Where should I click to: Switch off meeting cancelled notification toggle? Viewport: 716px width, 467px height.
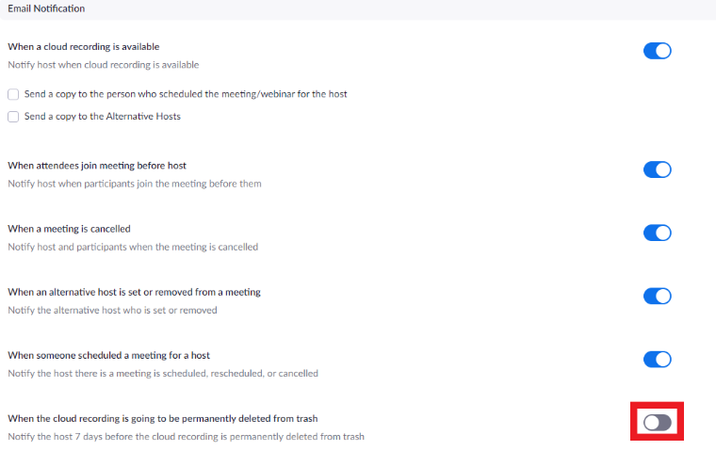click(657, 233)
